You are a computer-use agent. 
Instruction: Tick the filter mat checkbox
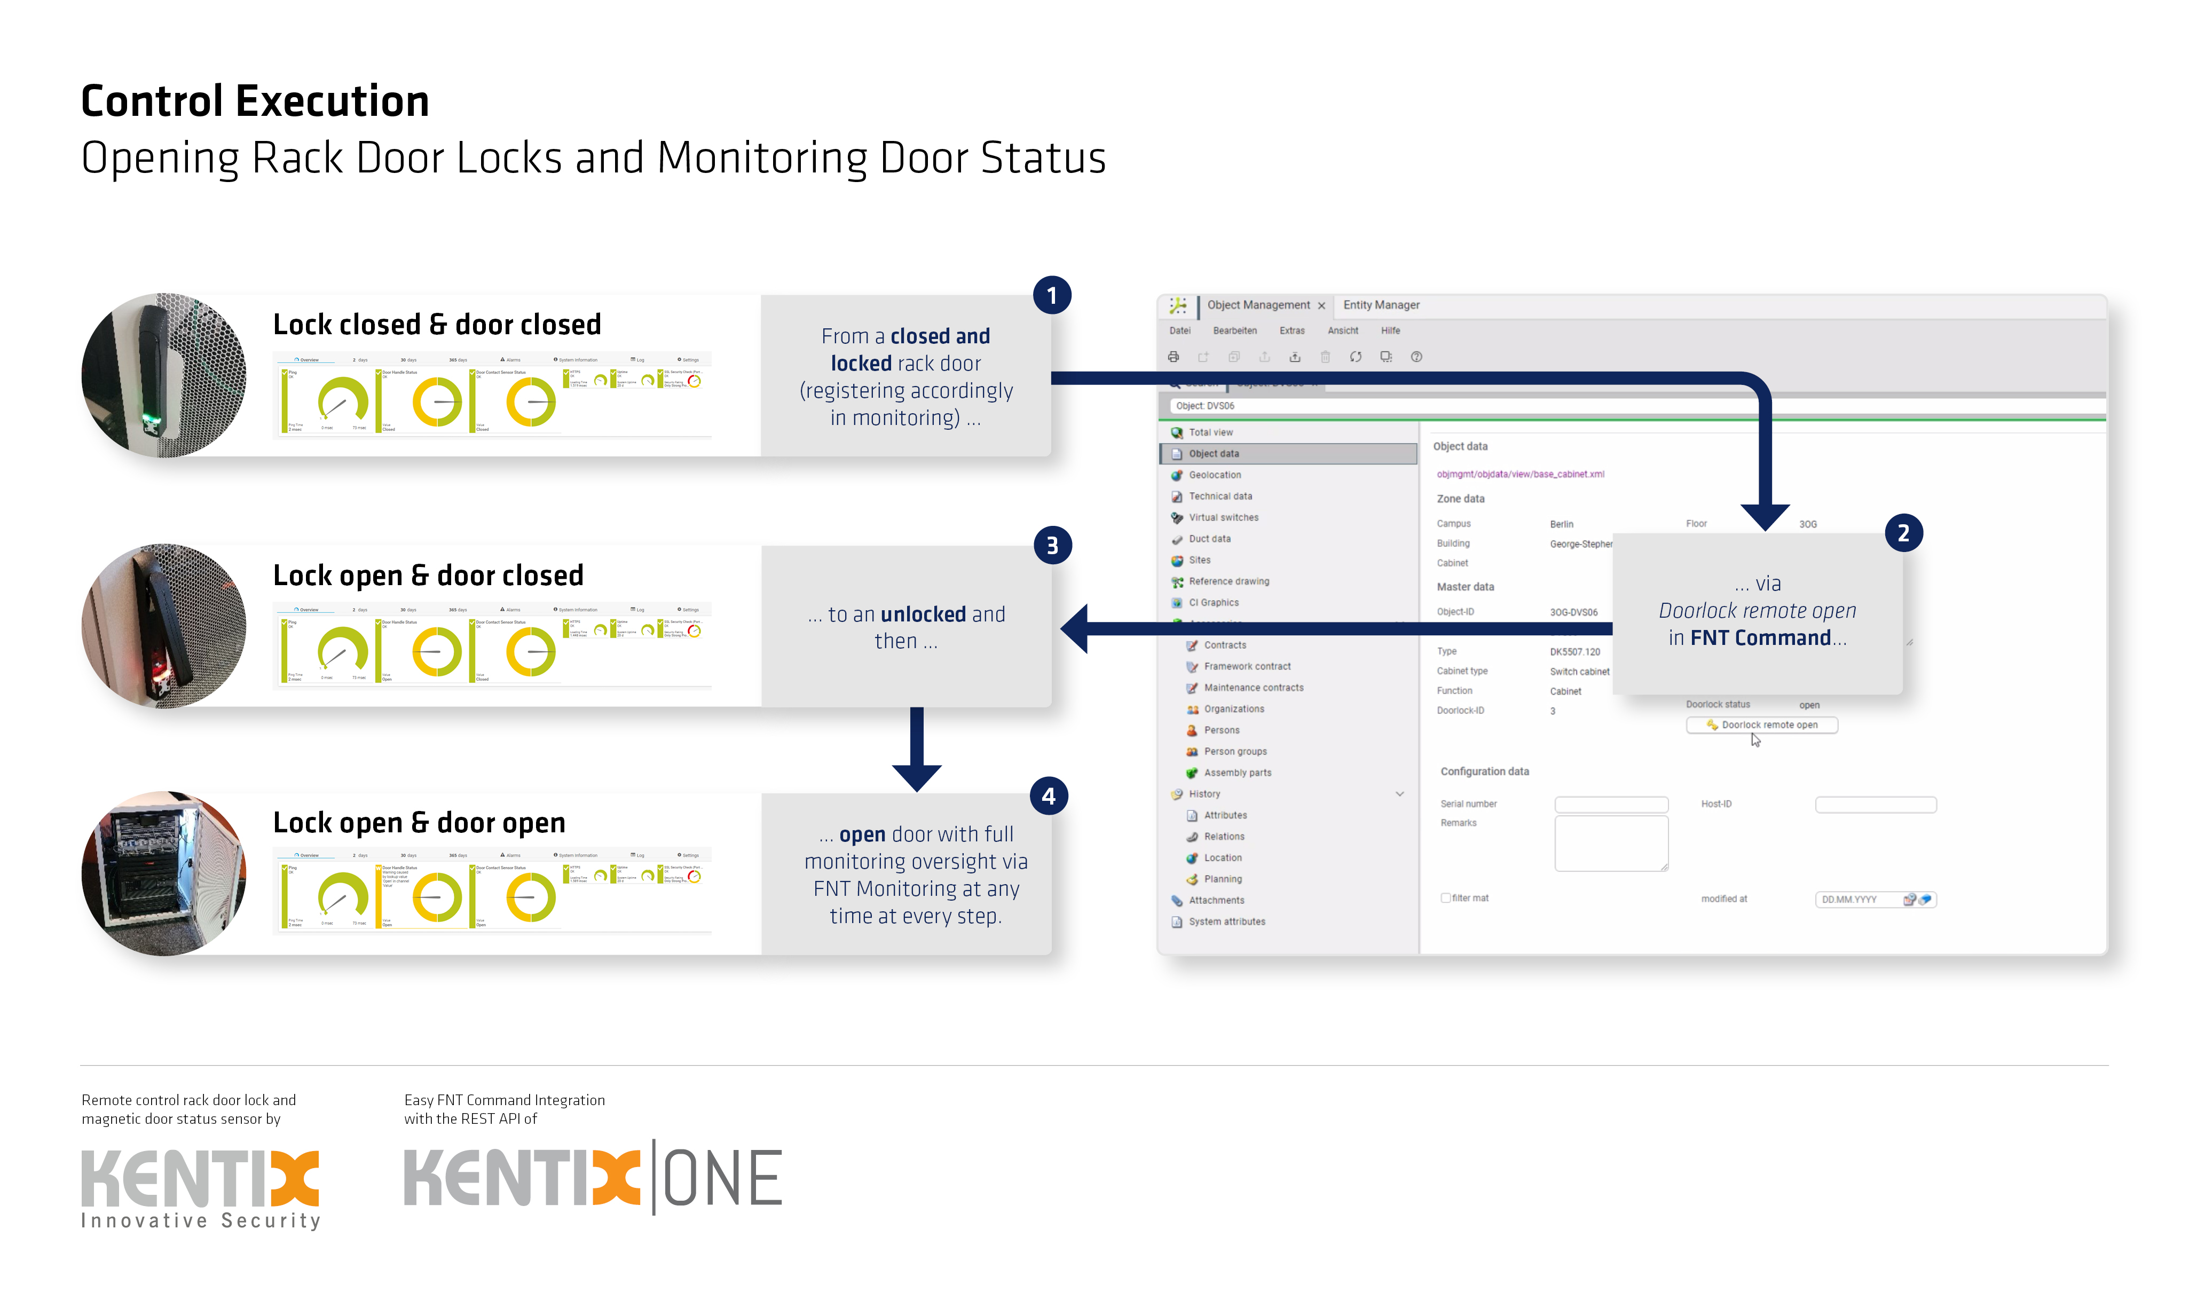click(1445, 898)
